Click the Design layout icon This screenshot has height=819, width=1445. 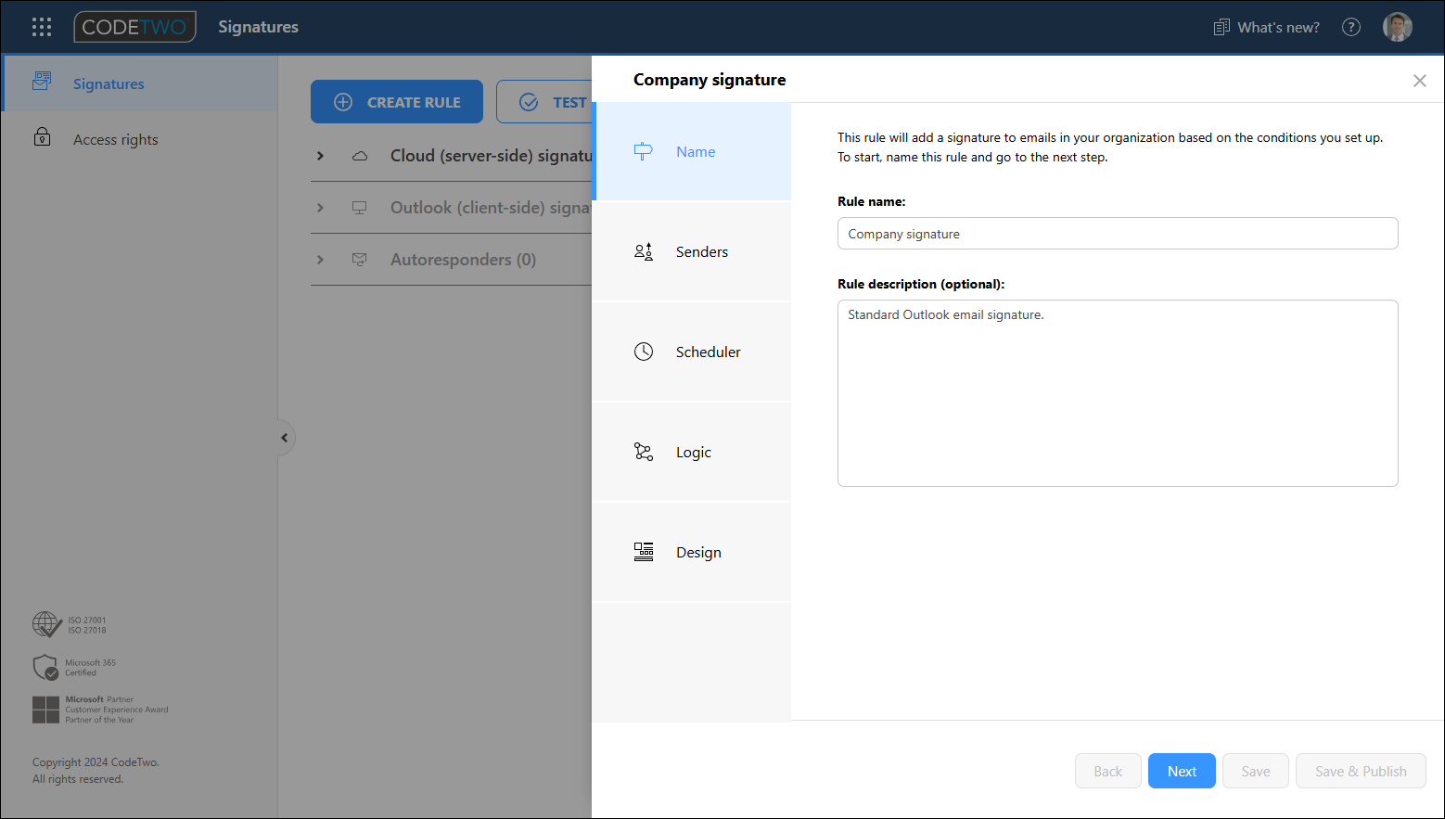[644, 551]
